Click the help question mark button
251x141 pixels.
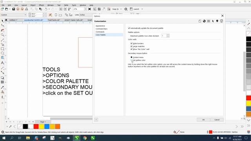coord(96,119)
